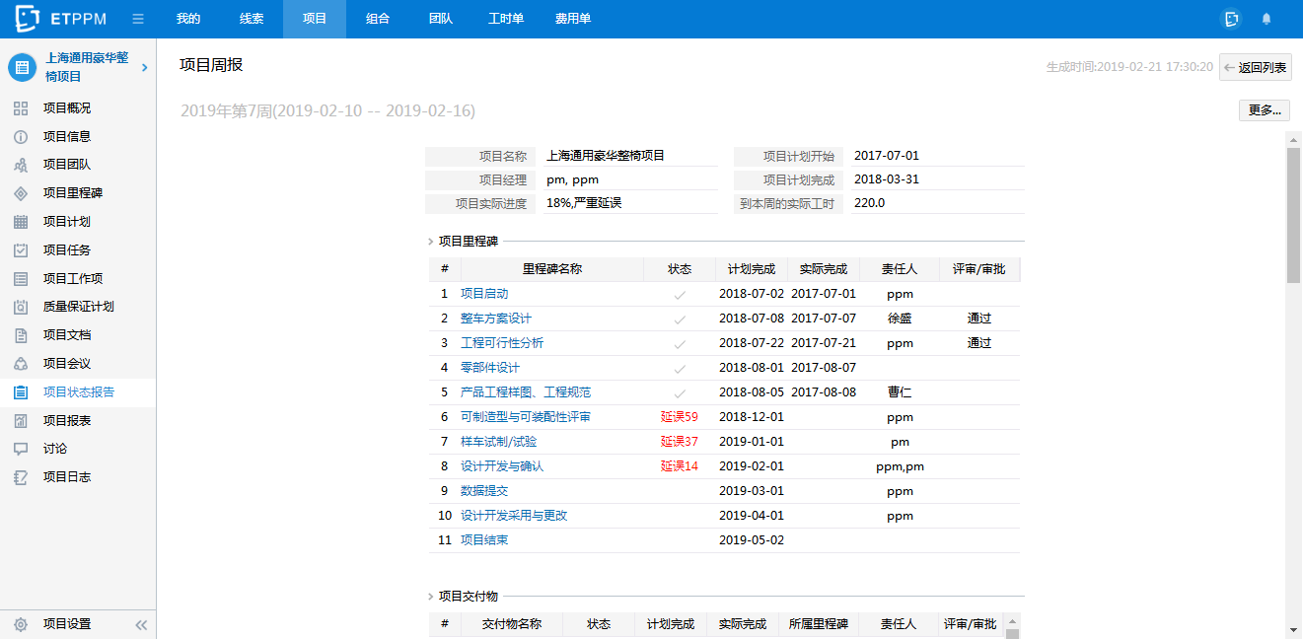Open the 团队 top menu
Screen dimensions: 1303x639
[441, 19]
